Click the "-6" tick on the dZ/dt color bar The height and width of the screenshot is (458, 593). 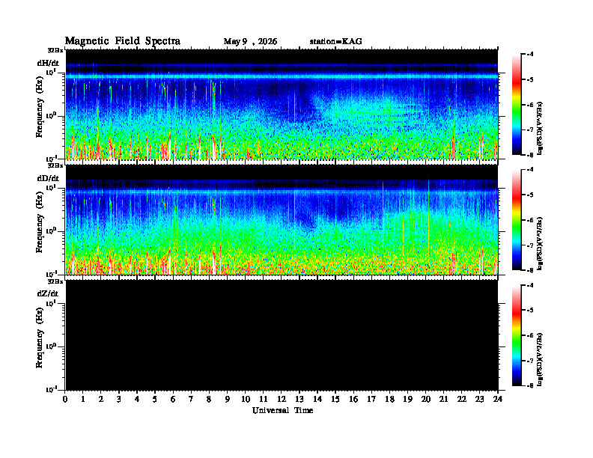point(530,335)
